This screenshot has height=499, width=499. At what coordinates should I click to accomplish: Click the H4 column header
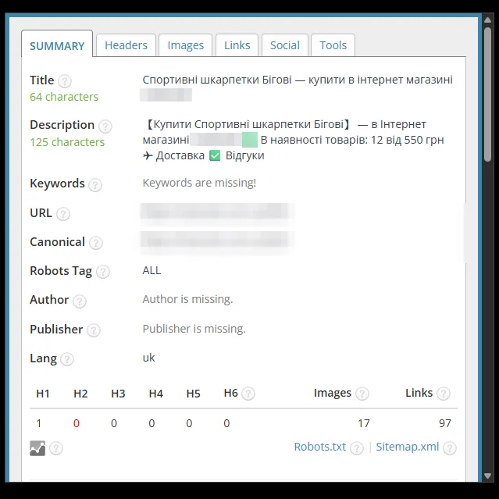point(156,394)
